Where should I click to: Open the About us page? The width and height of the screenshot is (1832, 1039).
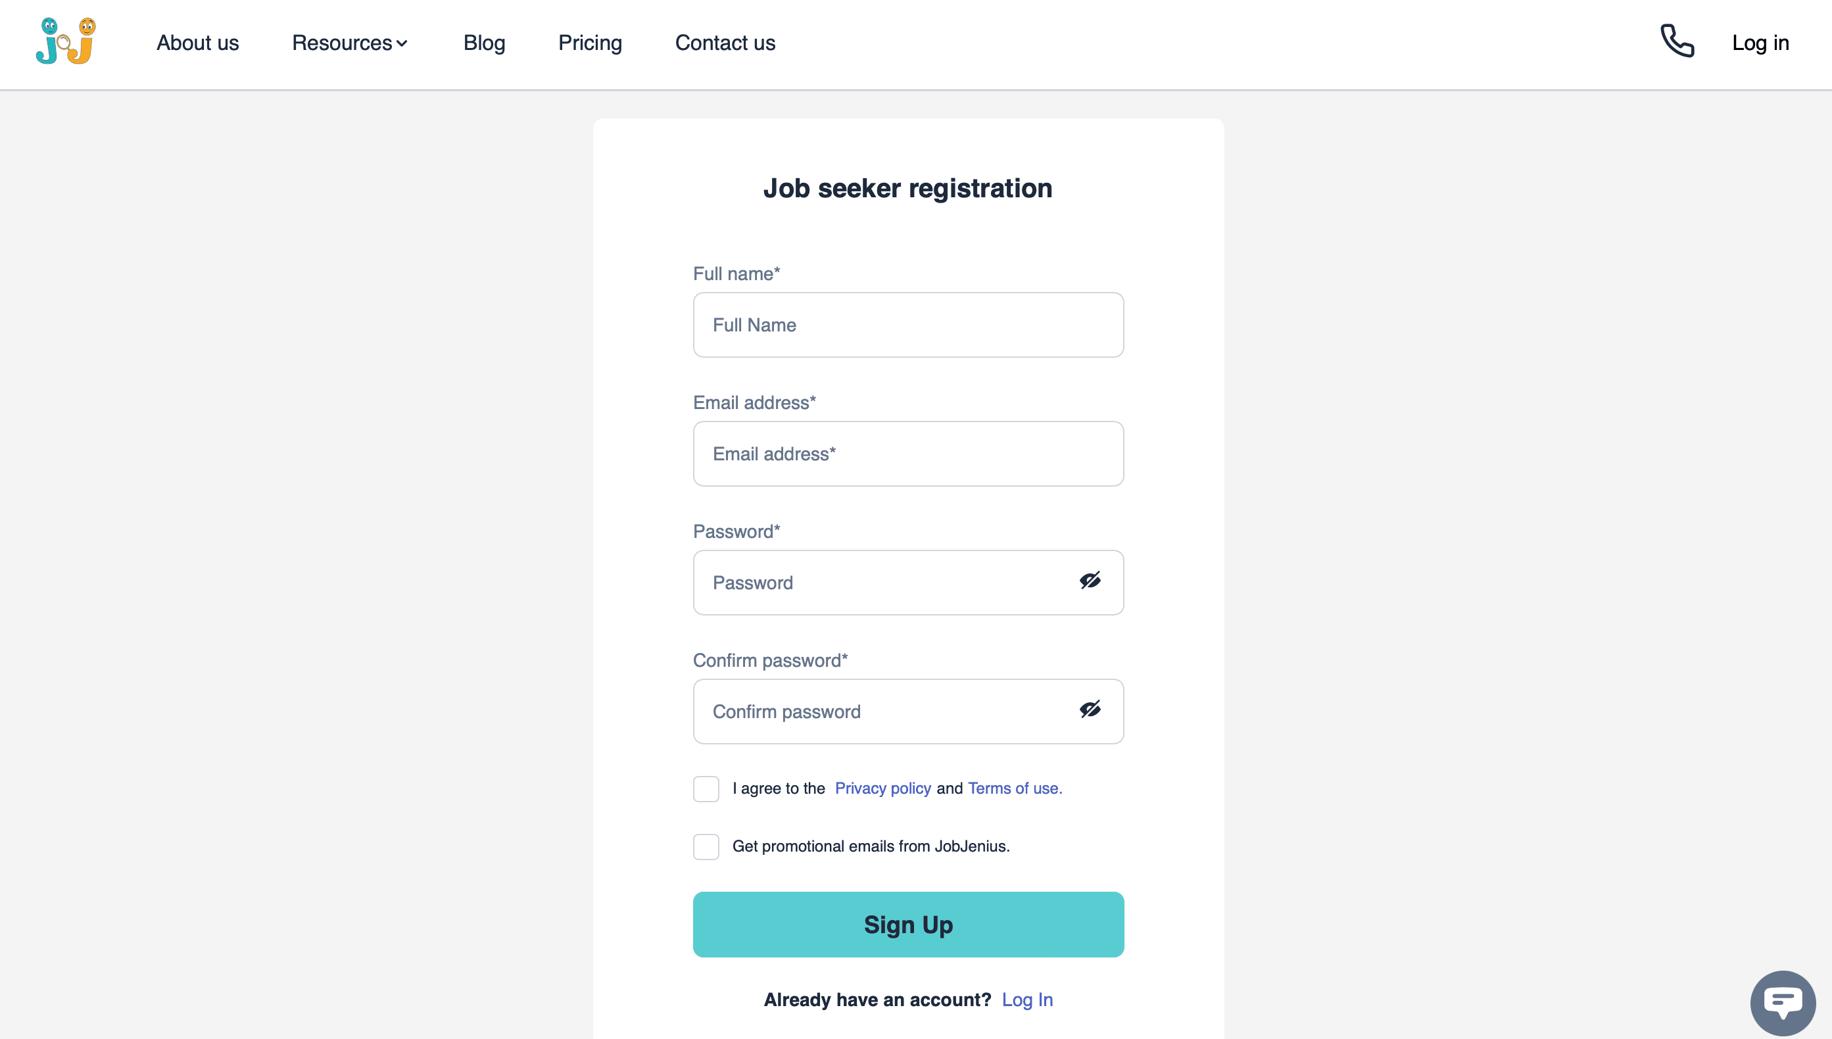click(198, 43)
